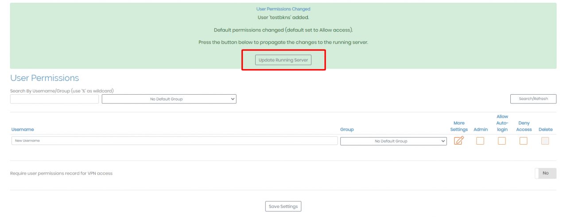
Task: Click the Delete column header
Action: click(545, 130)
